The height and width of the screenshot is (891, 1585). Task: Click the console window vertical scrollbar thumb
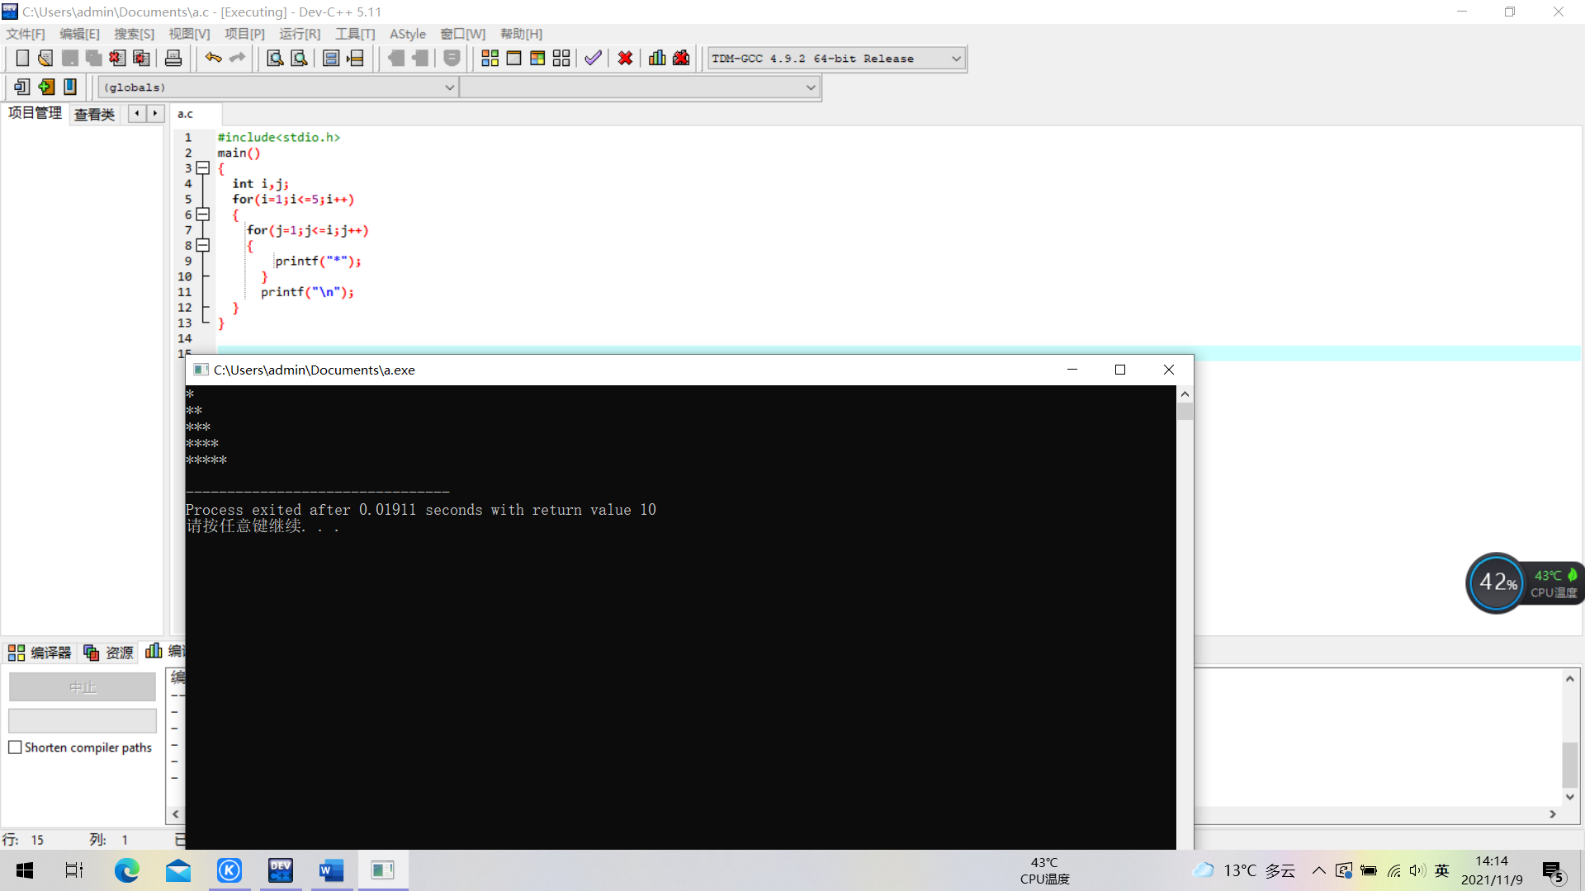click(1185, 411)
